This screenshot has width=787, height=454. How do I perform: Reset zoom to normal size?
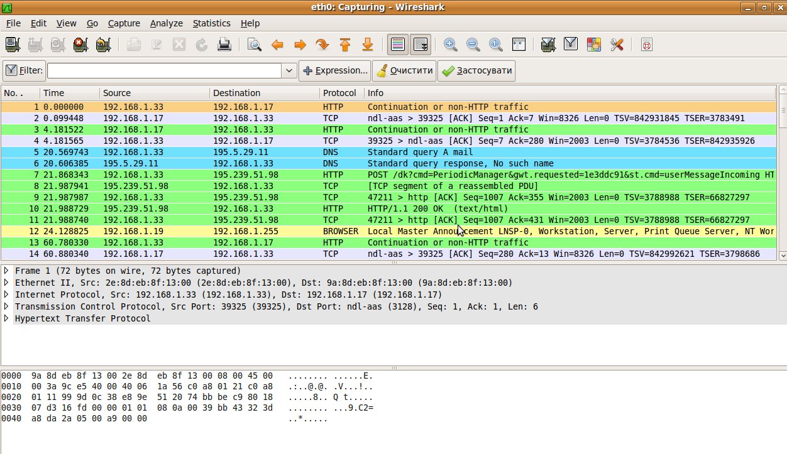[x=495, y=45]
